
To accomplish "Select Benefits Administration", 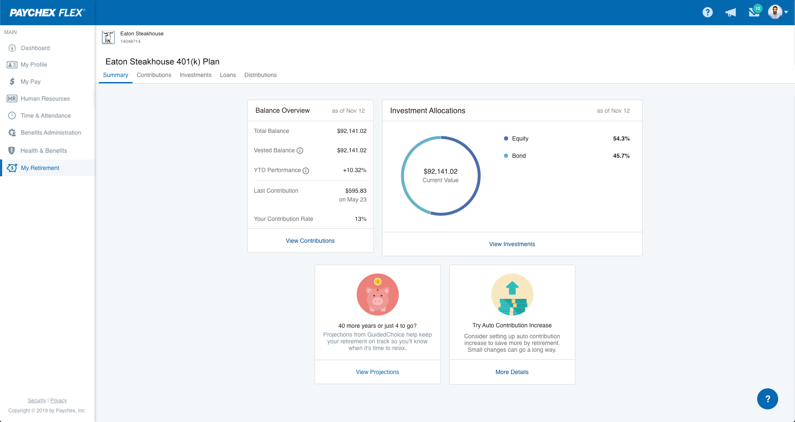I will click(51, 133).
